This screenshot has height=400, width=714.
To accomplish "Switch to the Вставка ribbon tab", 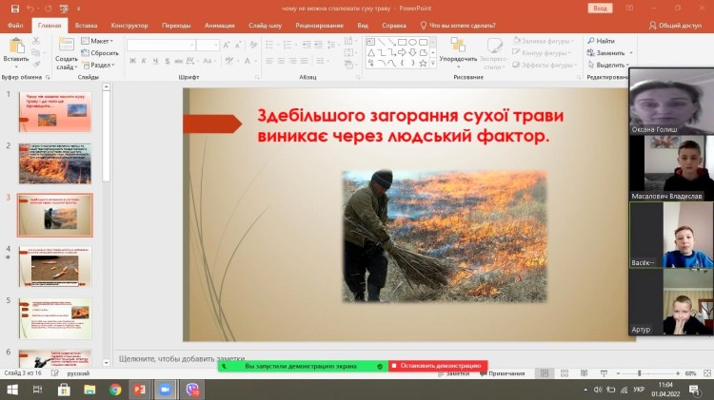I will [85, 26].
